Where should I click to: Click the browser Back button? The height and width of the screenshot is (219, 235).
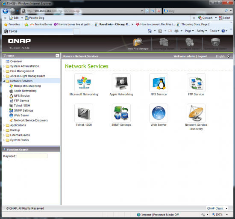click(6, 11)
